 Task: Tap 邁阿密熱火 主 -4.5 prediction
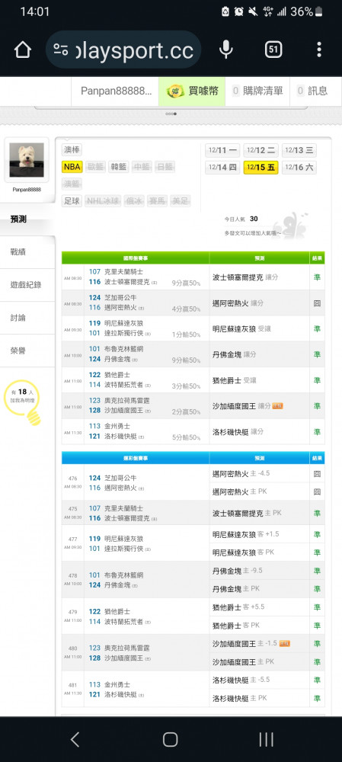[241, 473]
